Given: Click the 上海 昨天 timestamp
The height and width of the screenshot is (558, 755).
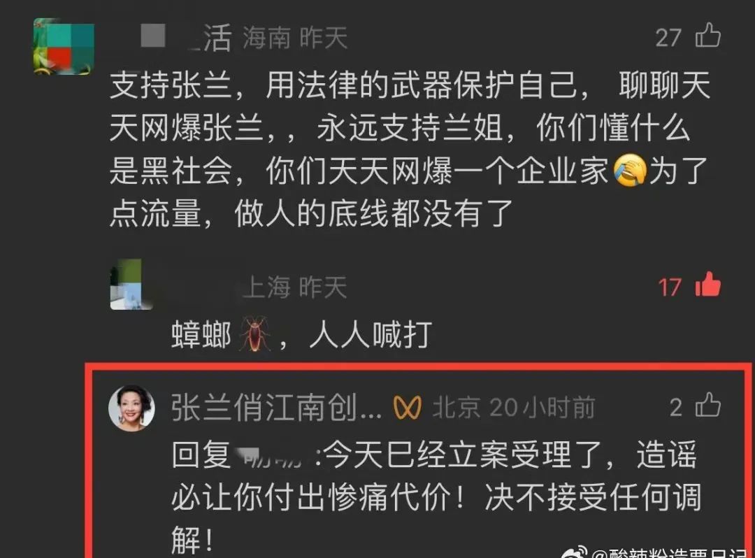Looking at the screenshot, I should 295,287.
